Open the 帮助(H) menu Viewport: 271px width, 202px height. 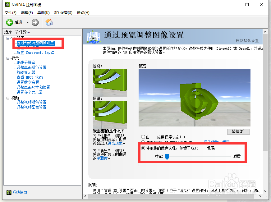point(83,13)
